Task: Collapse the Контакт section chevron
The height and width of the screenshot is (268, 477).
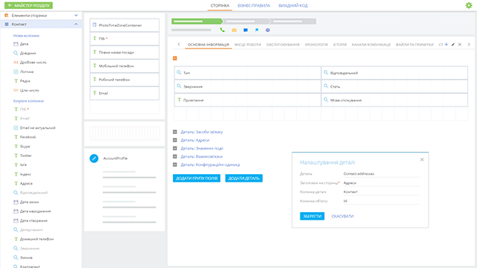Action: pyautogui.click(x=76, y=24)
